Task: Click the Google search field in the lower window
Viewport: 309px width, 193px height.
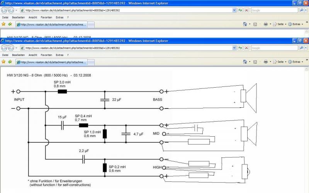Action: [x=274, y=48]
